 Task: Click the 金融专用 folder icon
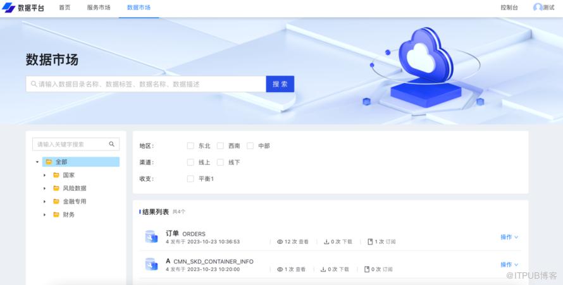(56, 202)
